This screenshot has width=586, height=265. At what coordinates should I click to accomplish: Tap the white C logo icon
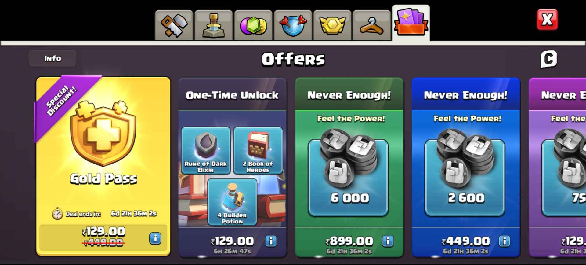[549, 59]
